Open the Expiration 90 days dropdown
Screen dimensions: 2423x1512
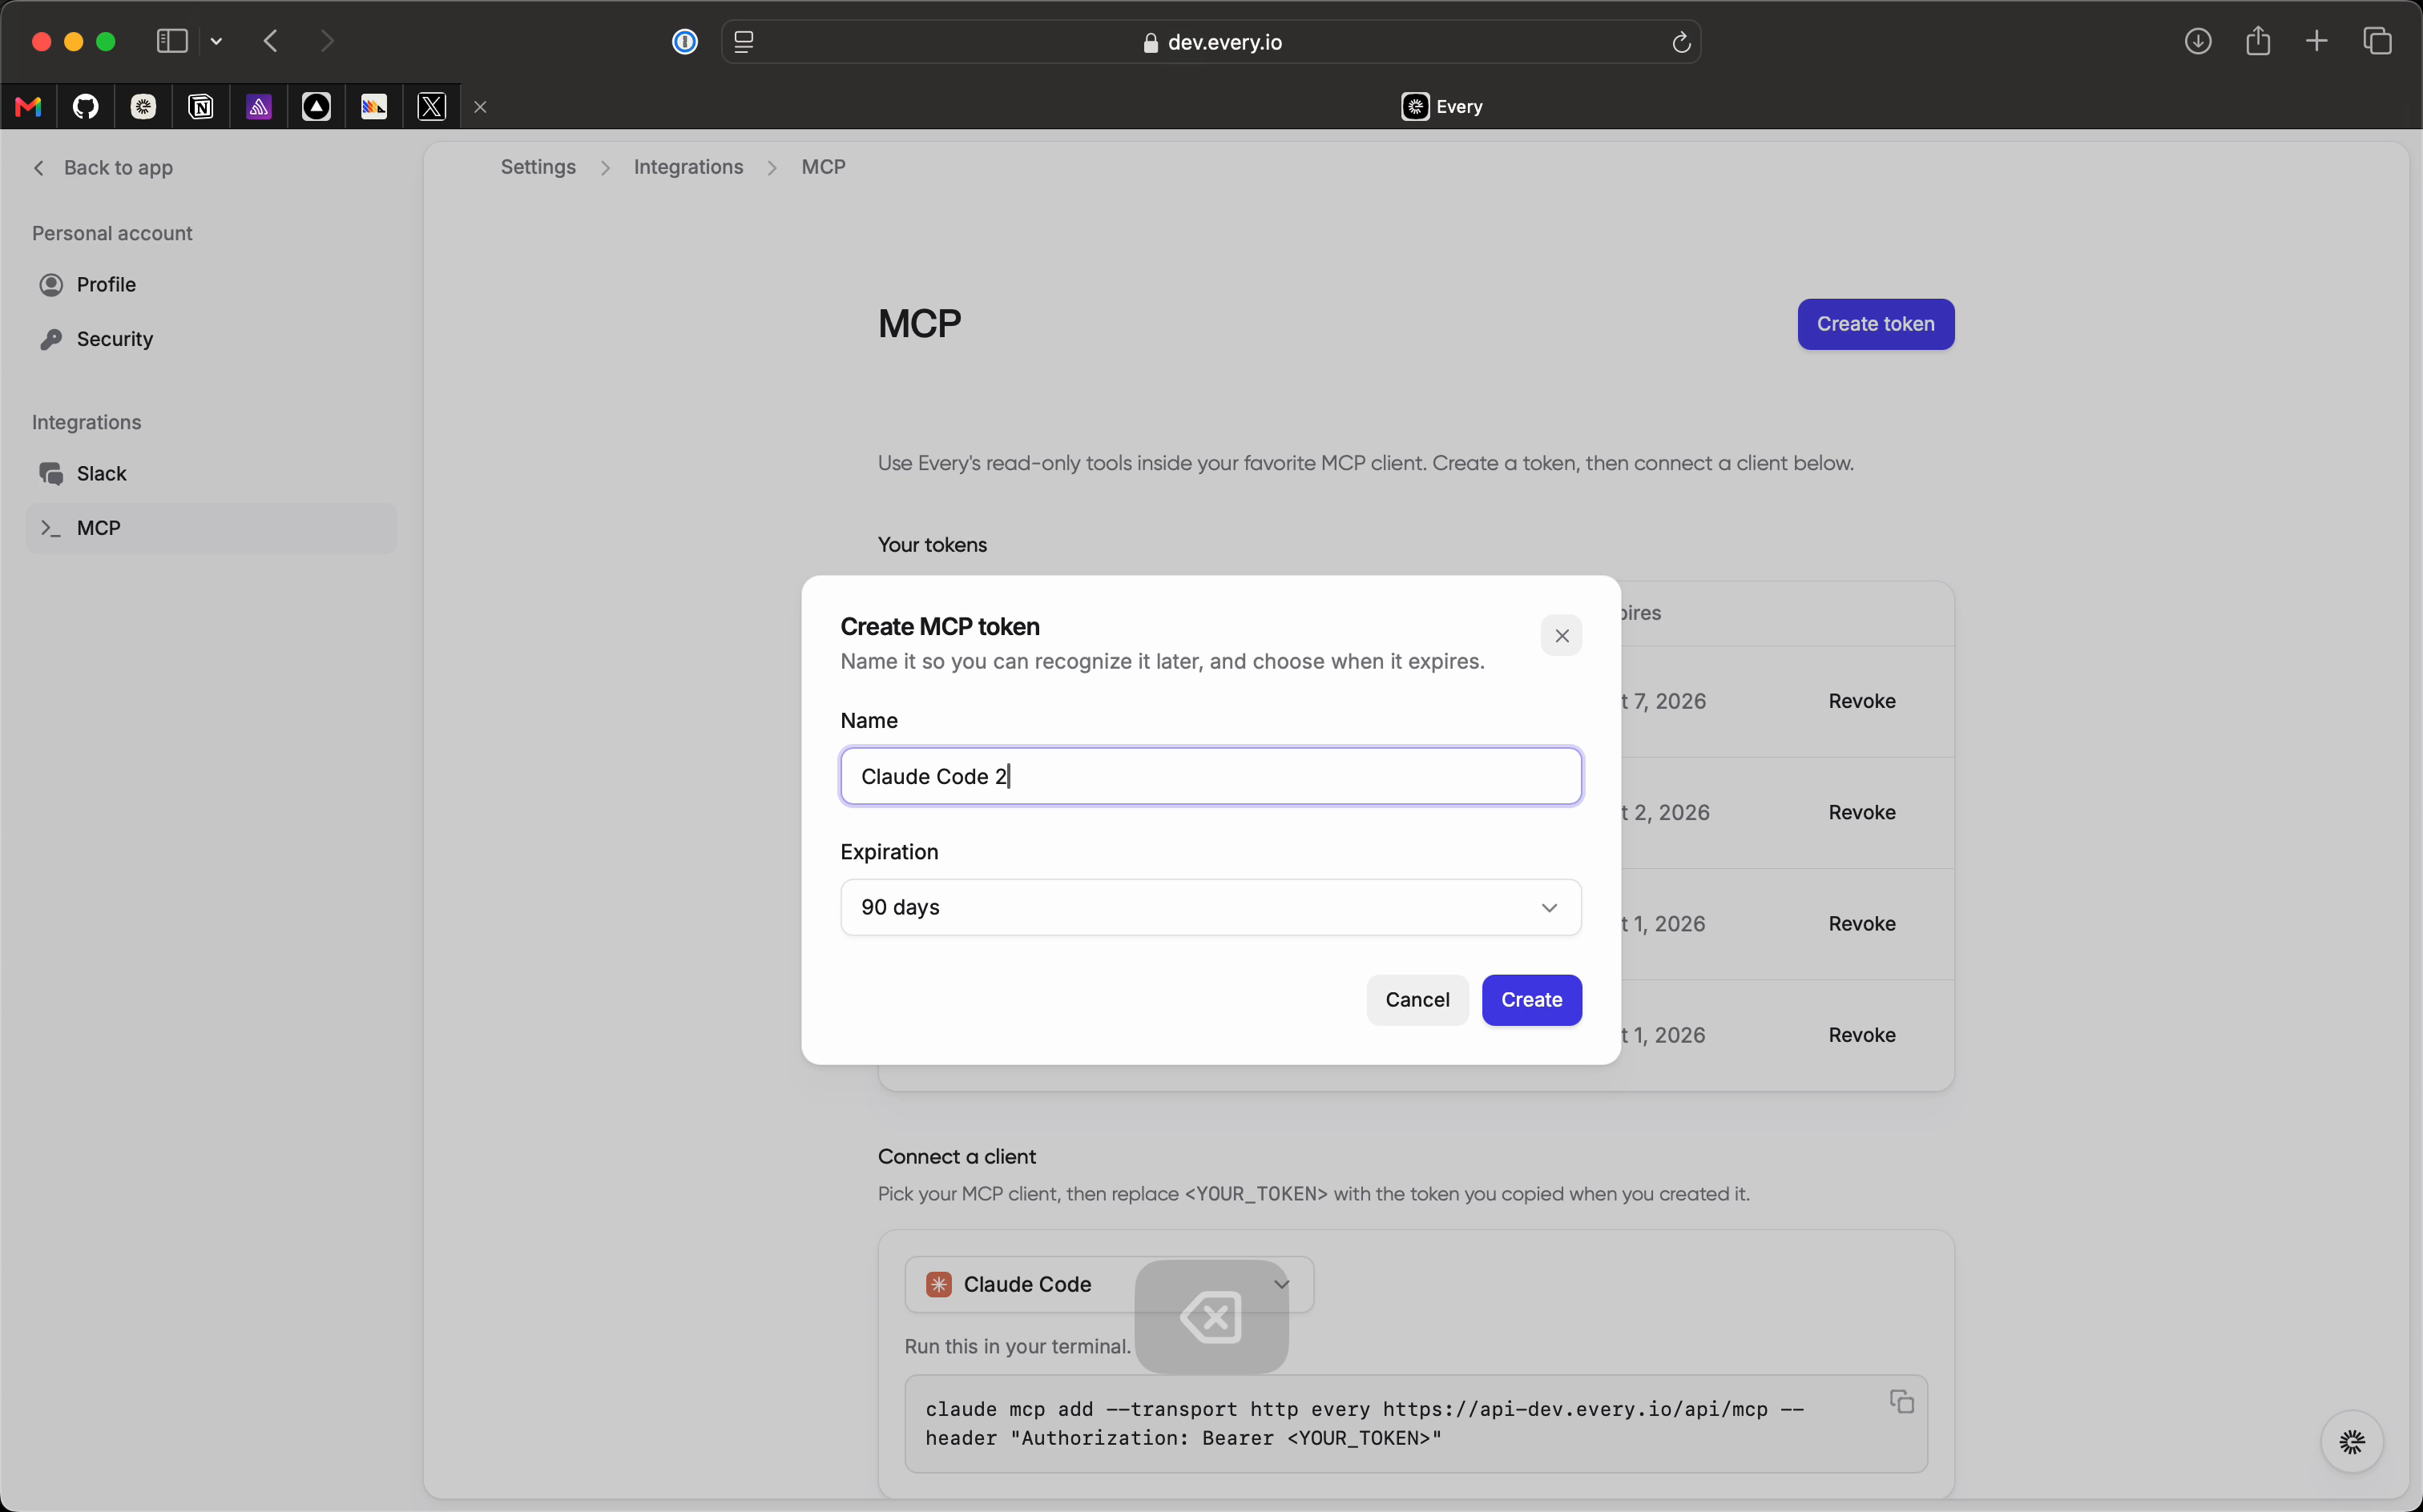coord(1211,907)
